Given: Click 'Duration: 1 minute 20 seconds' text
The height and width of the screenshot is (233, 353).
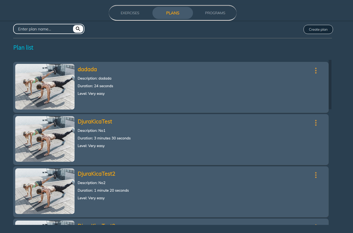Looking at the screenshot, I should click(x=103, y=190).
